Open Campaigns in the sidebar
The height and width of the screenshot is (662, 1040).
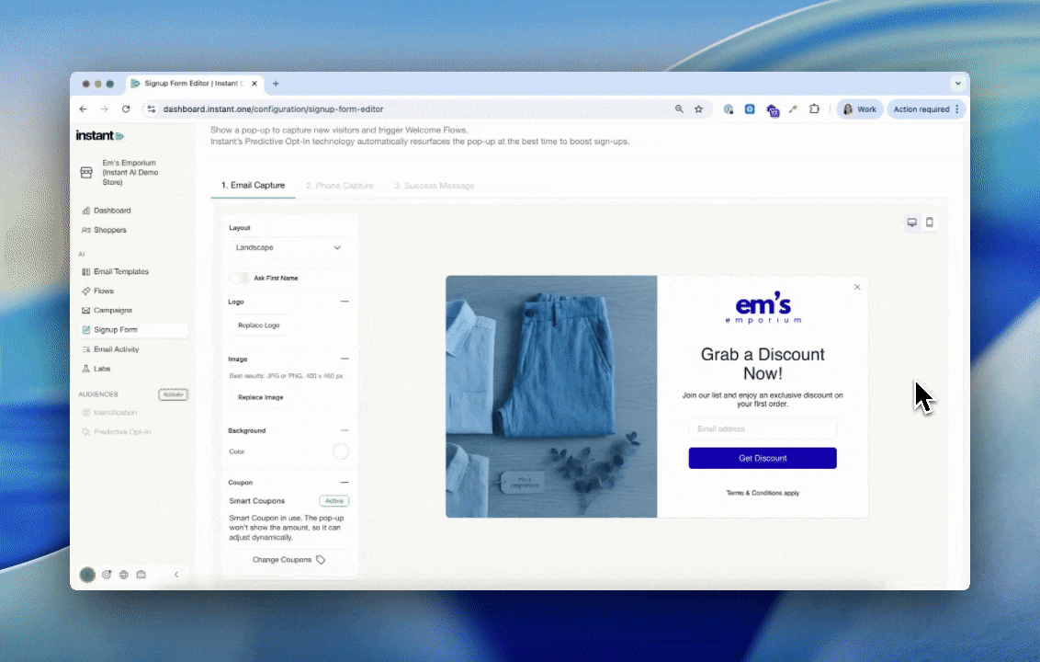coord(112,311)
